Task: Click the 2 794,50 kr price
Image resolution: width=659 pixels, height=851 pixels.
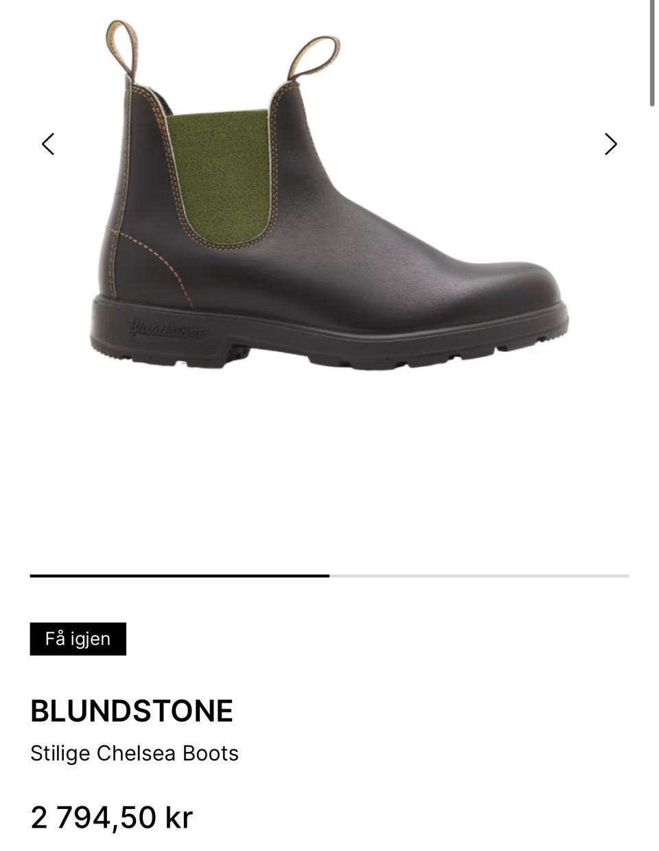Action: point(112,817)
